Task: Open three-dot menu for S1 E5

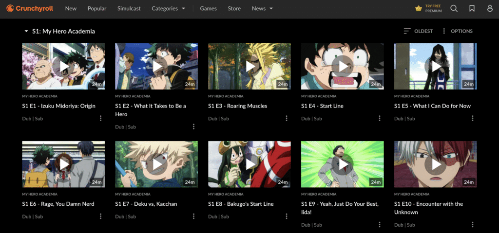Action: click(x=473, y=118)
